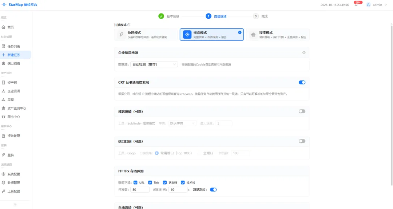Viewport: 393px width, 209px height.
Task: Click the 端口扫描 sidebar icon
Action: coord(4,63)
